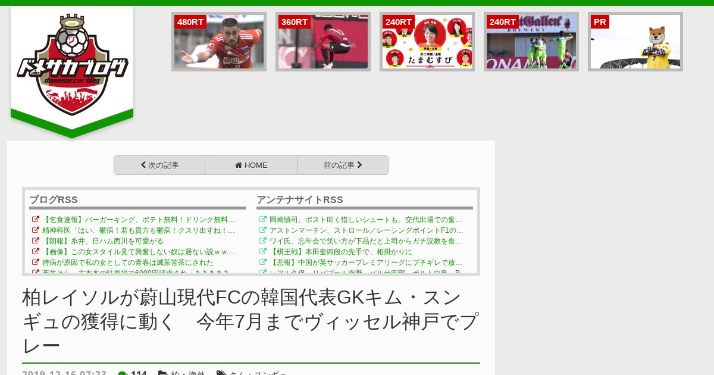Click the ブログRSS section heading
The height and width of the screenshot is (375, 714).
[54, 200]
